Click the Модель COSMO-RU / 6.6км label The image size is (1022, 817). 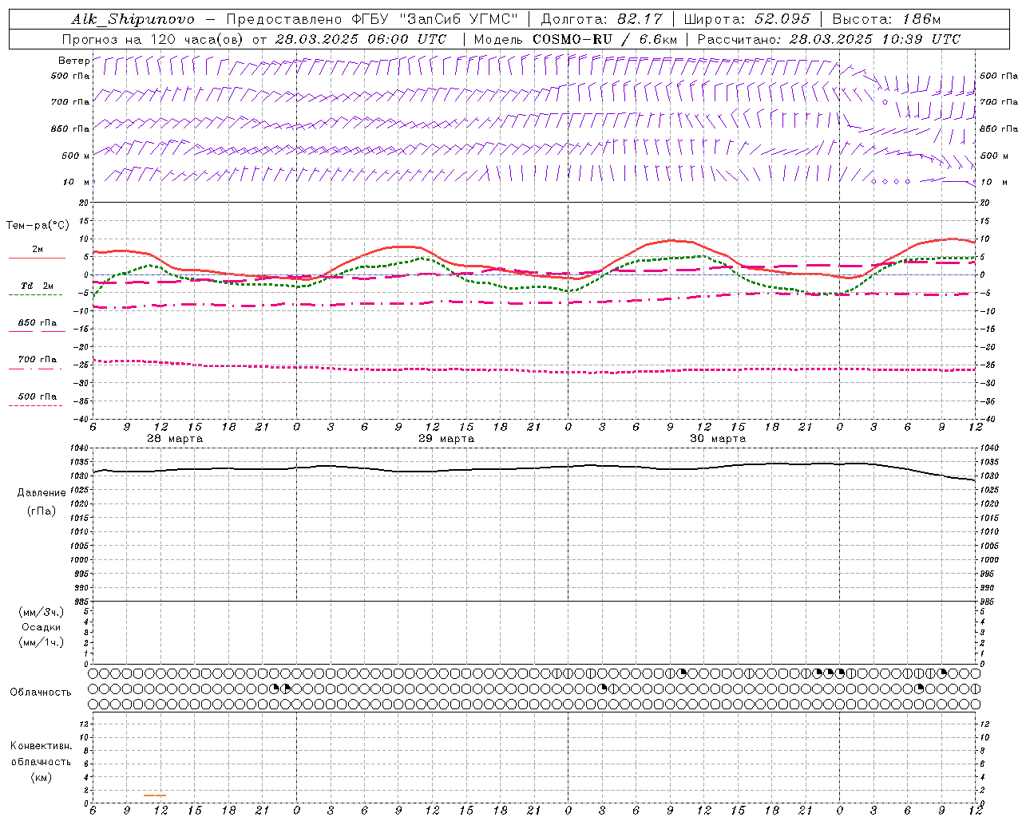[x=576, y=39]
